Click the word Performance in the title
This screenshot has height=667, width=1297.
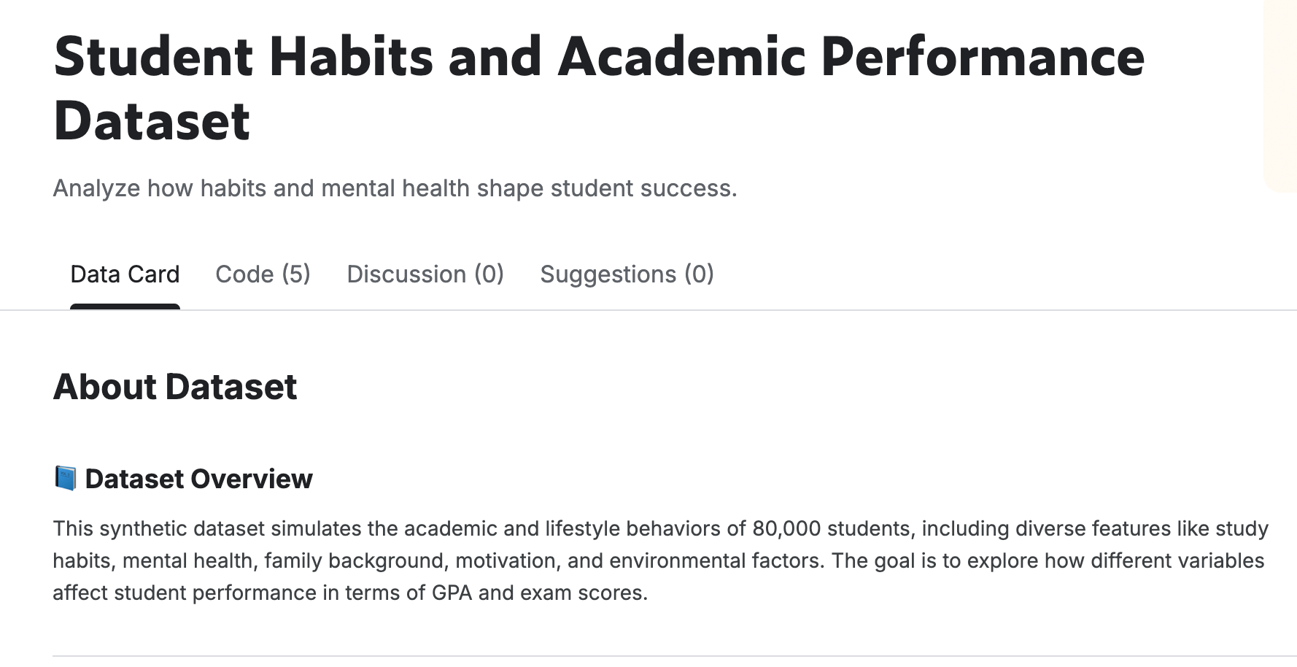click(983, 57)
